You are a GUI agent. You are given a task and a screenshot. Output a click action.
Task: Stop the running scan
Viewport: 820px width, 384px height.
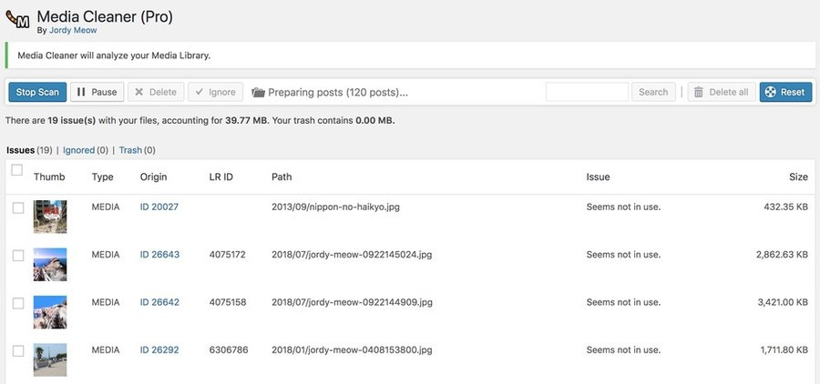[x=37, y=92]
